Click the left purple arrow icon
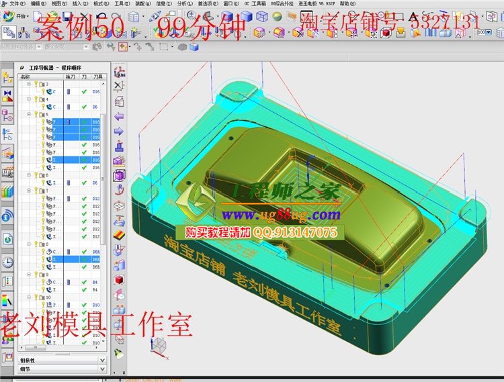504x382 pixels. click(x=120, y=116)
